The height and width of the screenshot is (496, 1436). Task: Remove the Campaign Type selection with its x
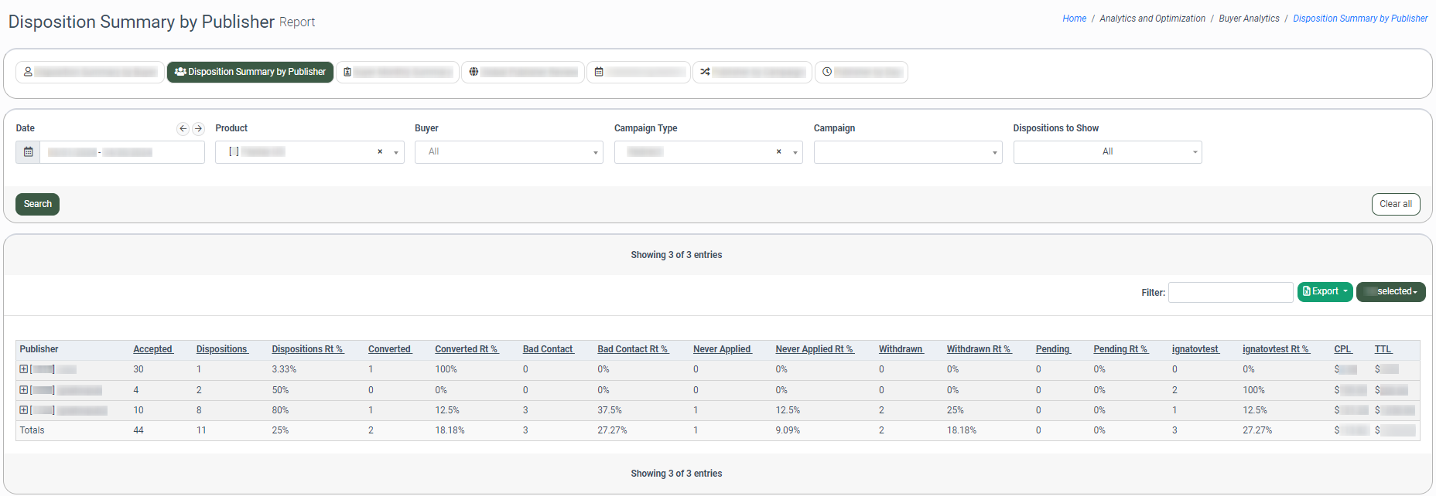[x=778, y=152]
